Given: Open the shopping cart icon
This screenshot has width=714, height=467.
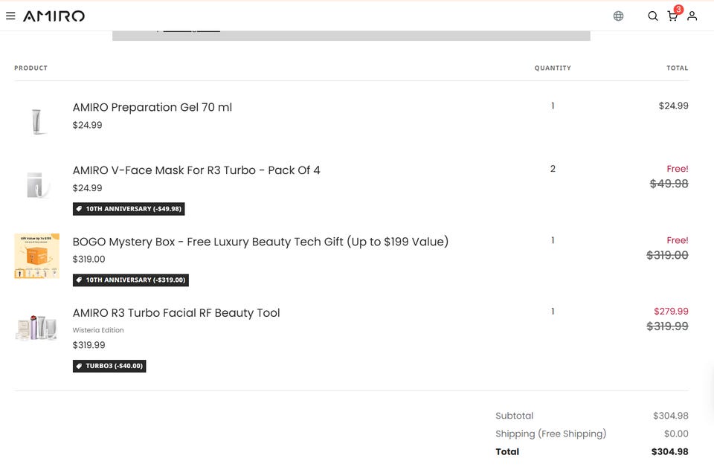Looking at the screenshot, I should [x=672, y=17].
